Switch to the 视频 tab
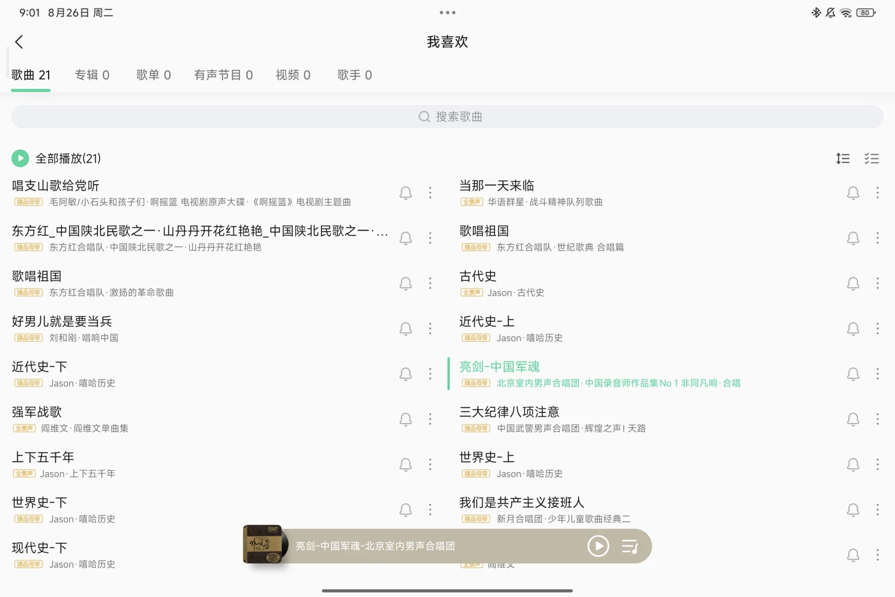The height and width of the screenshot is (597, 895). pos(293,75)
